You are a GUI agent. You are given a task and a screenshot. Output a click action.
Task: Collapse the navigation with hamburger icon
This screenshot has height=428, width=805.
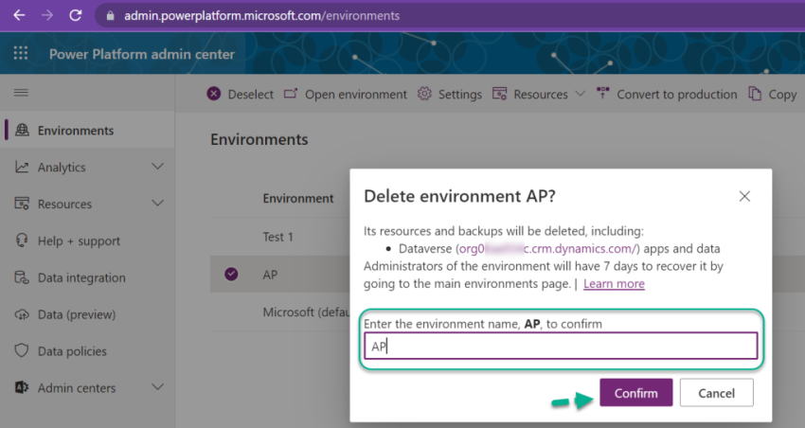click(x=21, y=93)
